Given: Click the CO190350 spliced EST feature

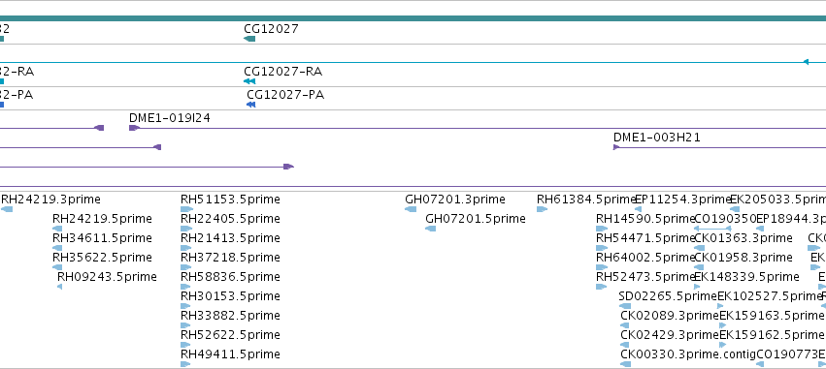Looking at the screenshot, I should click(712, 229).
